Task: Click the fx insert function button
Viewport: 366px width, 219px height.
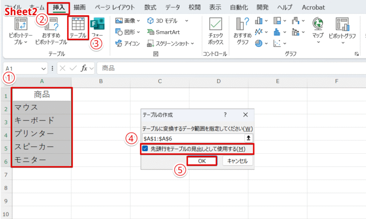Action: click(x=84, y=68)
